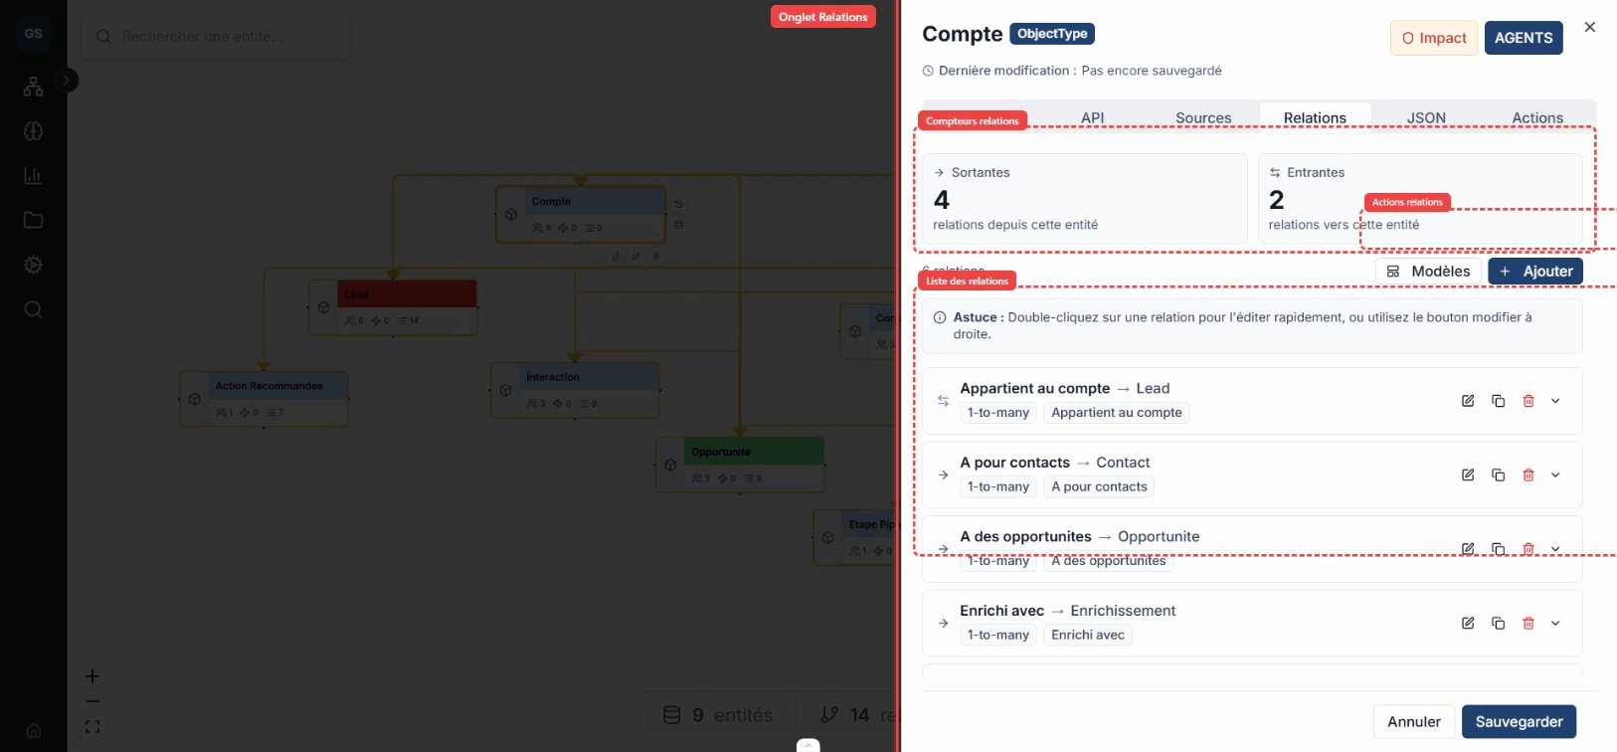1617x752 pixels.
Task: Click Ajouter to add a relation
Action: pos(1534,272)
